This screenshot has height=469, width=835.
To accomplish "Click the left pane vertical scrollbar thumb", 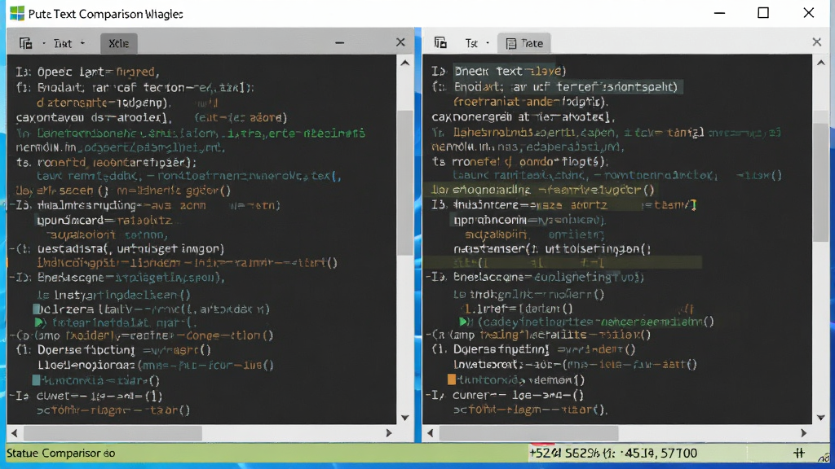I will (404, 182).
